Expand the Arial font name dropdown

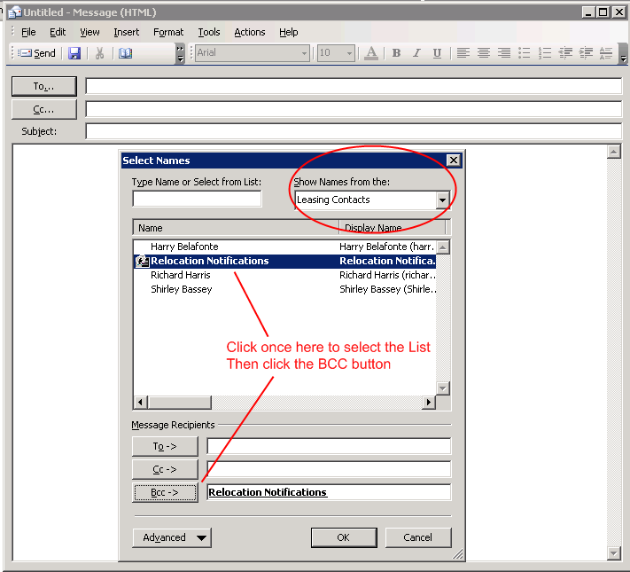point(304,53)
